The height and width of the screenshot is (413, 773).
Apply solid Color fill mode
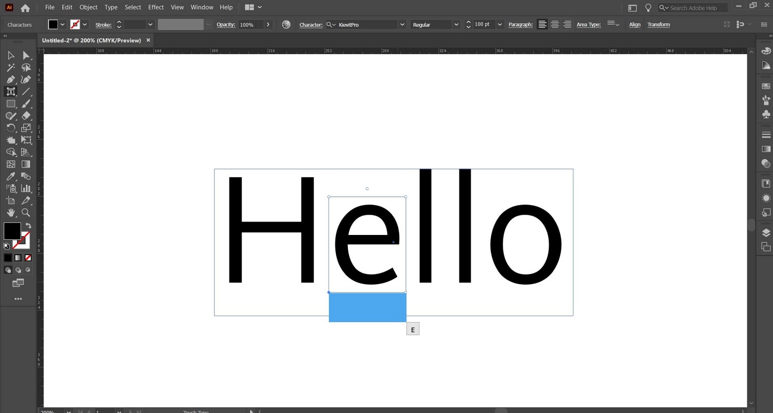point(8,258)
